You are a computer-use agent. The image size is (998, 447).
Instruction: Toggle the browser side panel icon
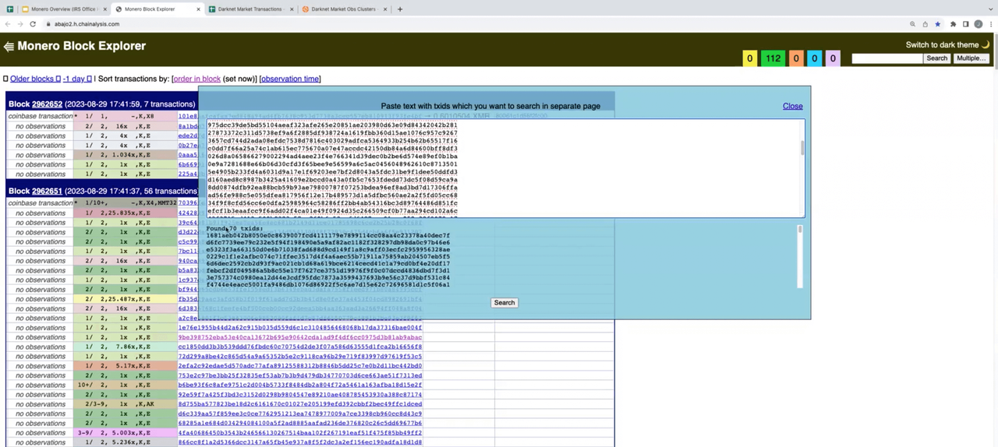965,24
